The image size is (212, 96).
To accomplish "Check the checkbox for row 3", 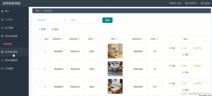I will click(39, 87).
